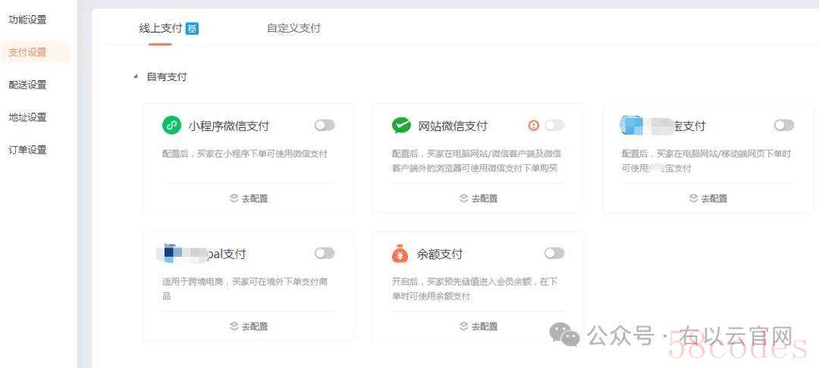Click the layers icon in 小程序微信支付 card
The width and height of the screenshot is (819, 368).
234,198
